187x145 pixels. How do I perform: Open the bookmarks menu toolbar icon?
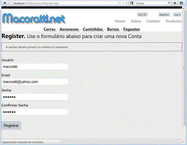pos(182,3)
